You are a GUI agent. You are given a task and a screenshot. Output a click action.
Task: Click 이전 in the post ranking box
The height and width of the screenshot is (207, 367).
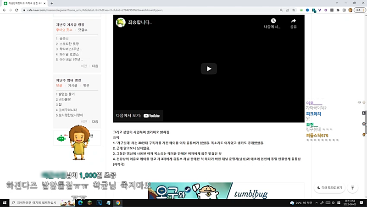coord(84,66)
